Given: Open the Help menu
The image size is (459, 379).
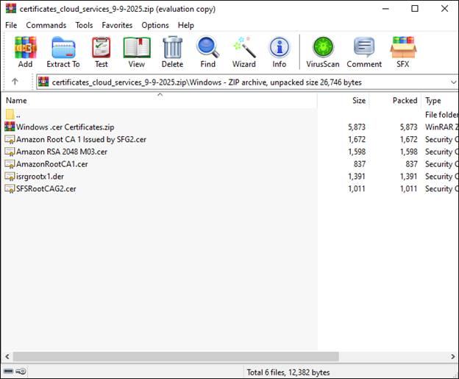Looking at the screenshot, I should [186, 25].
